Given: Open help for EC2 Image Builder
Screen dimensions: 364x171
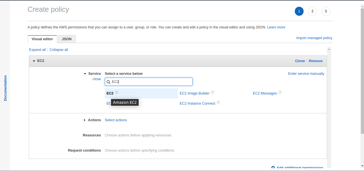Looking at the screenshot, I should click(x=213, y=93).
